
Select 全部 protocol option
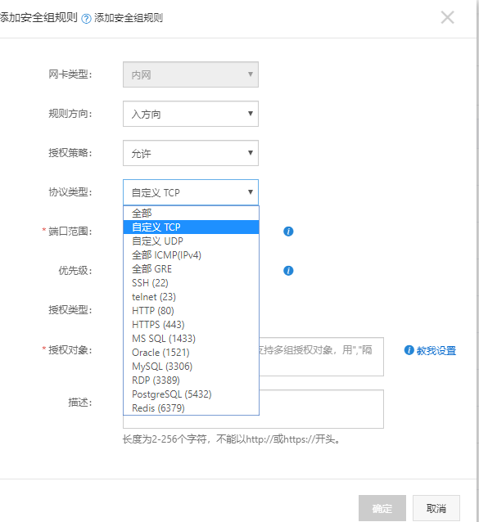pyautogui.click(x=192, y=213)
